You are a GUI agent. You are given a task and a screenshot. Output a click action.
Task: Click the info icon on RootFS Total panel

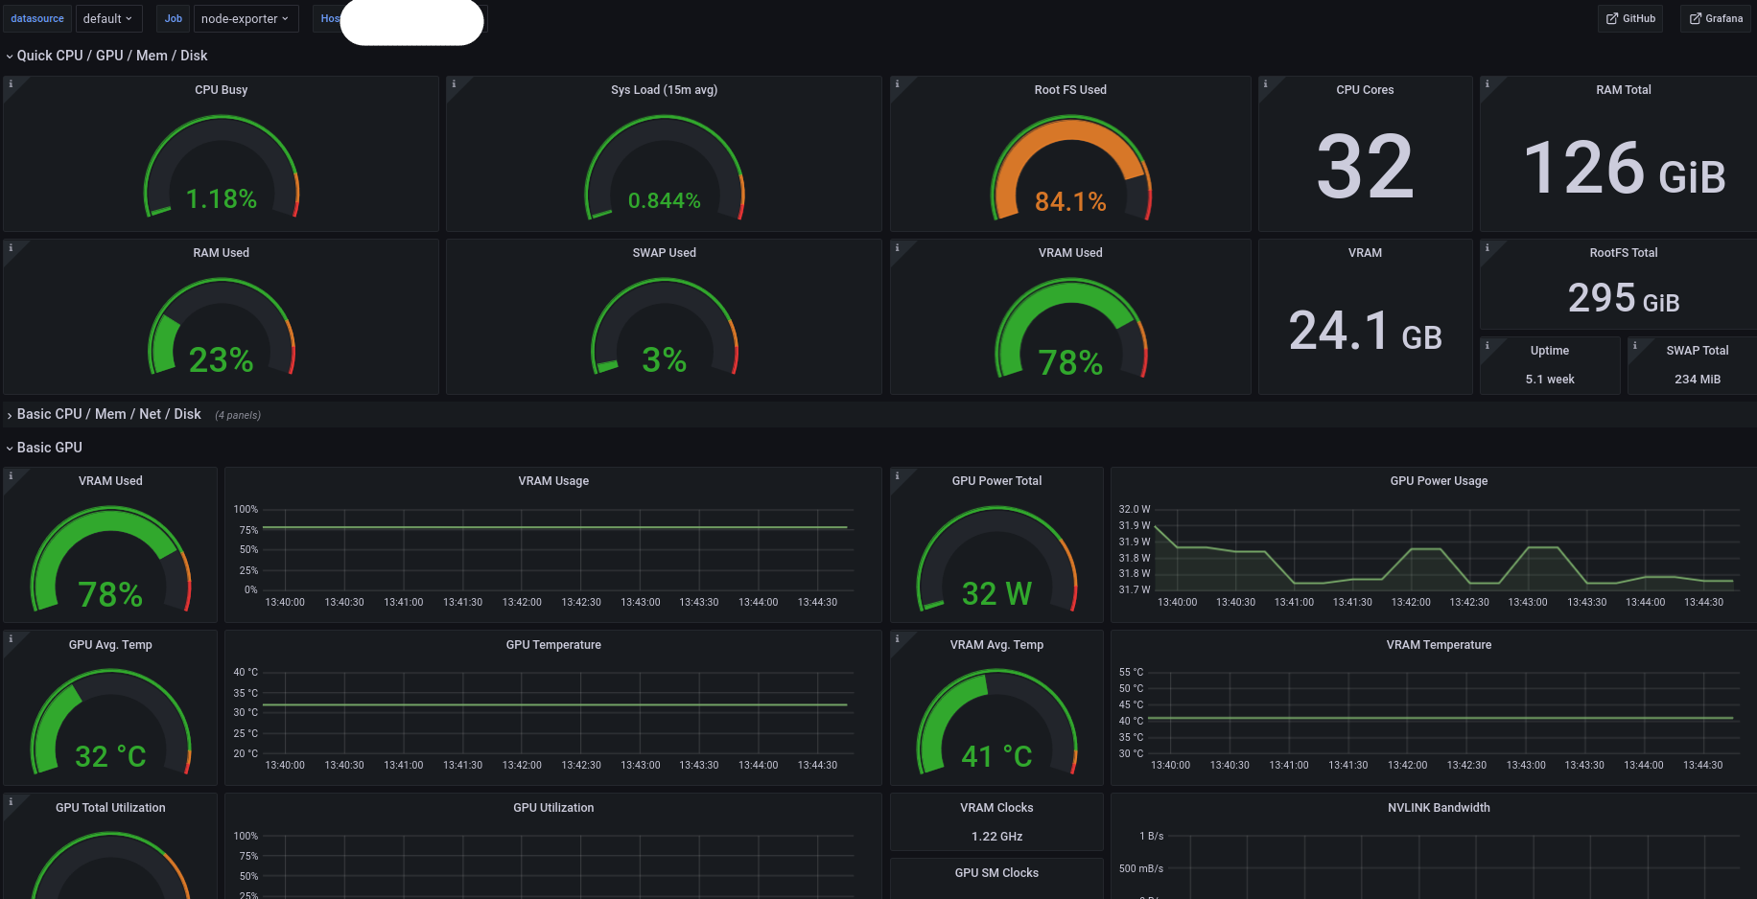point(1487,247)
